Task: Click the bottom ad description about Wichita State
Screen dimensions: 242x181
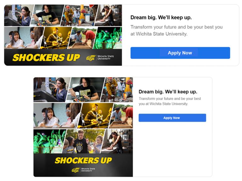Action: pos(170,101)
